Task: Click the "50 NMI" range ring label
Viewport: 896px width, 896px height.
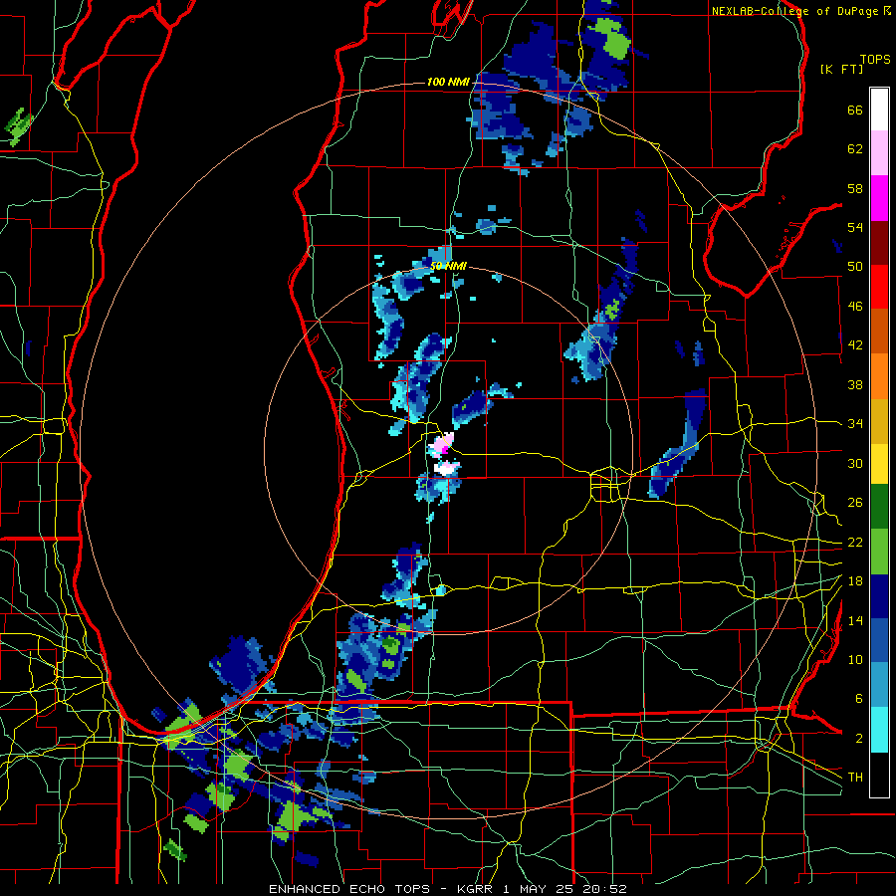Action: [448, 266]
